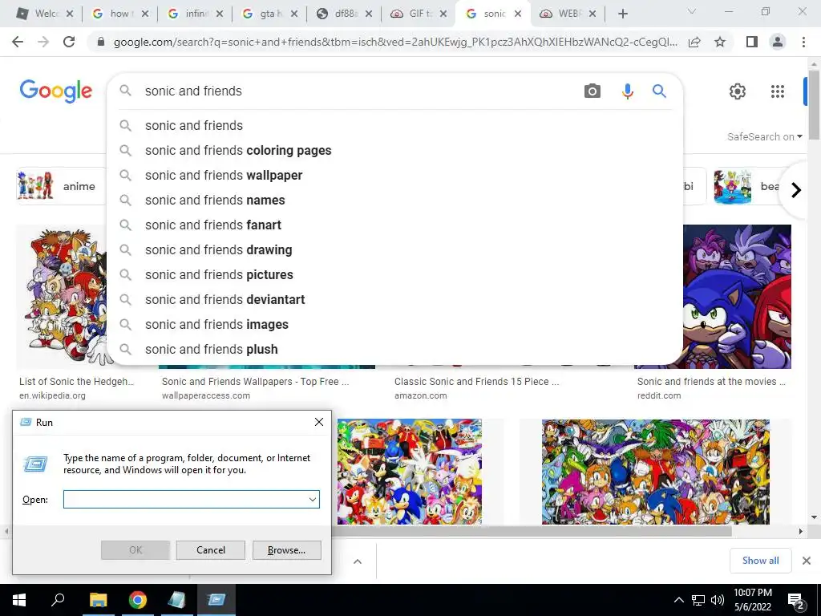
Task: Open the notification center icon
Action: (x=796, y=600)
